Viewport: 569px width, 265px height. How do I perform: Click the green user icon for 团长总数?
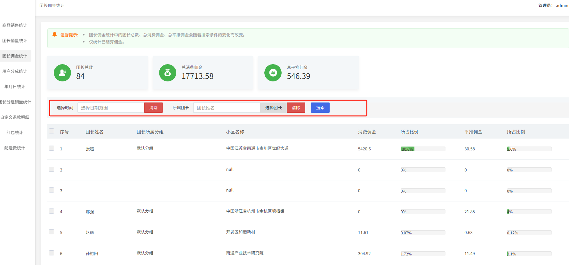point(62,73)
